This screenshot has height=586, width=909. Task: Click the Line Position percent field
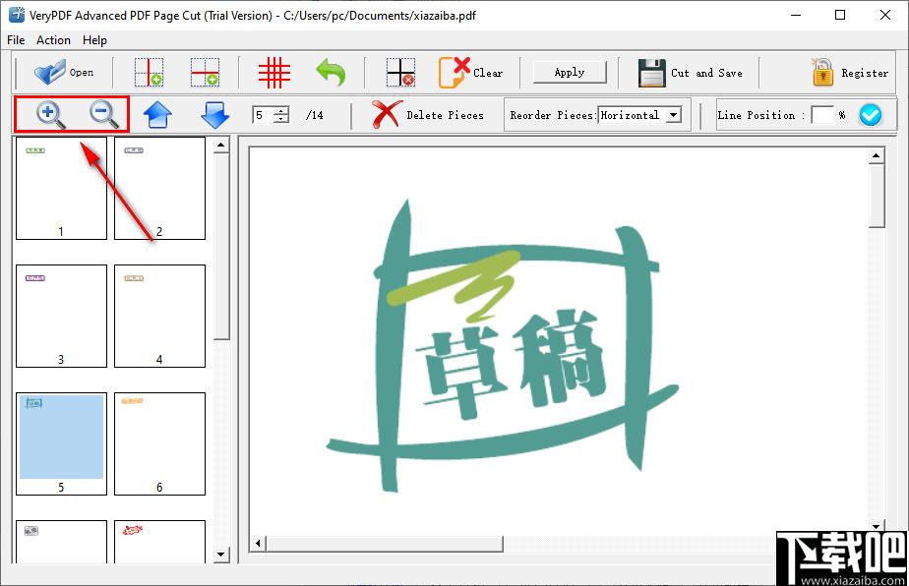(x=822, y=115)
